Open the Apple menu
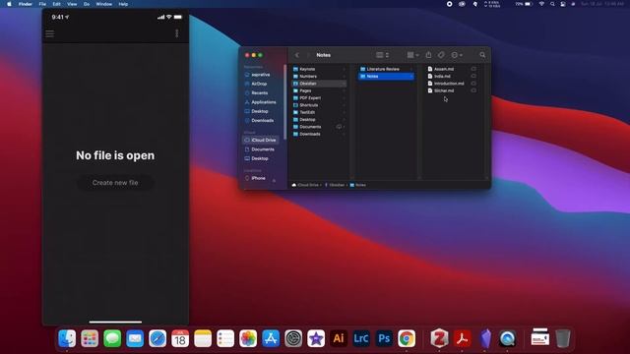This screenshot has height=354, width=630. [x=9, y=4]
